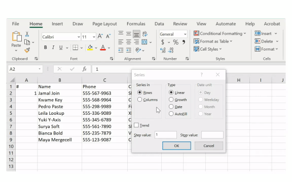Screen dimensions: 292x182
Task: Click Insert Function fx icon
Action: (x=84, y=69)
